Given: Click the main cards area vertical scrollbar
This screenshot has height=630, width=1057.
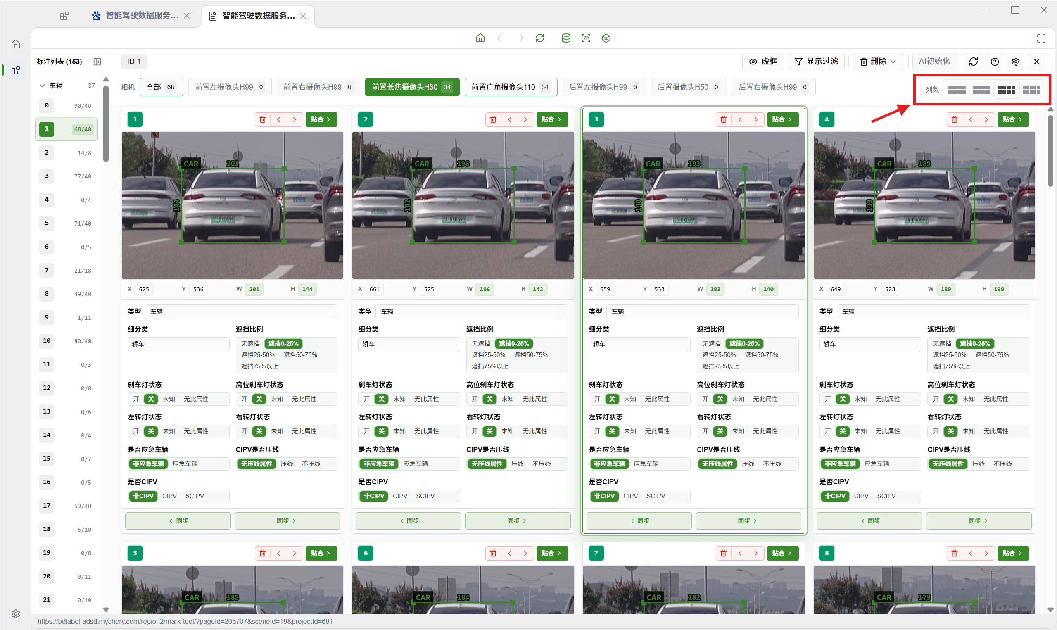Looking at the screenshot, I should (1050, 151).
